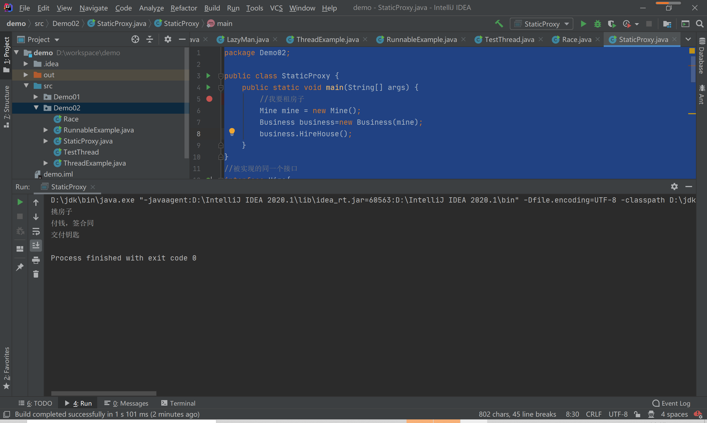
Task: Click the restore layout icon in Run panel
Action: [20, 249]
